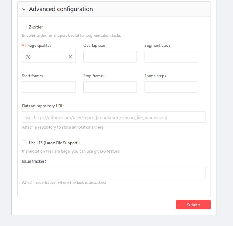
Task: Click the Advanced configuration panel title
Action: (61, 9)
